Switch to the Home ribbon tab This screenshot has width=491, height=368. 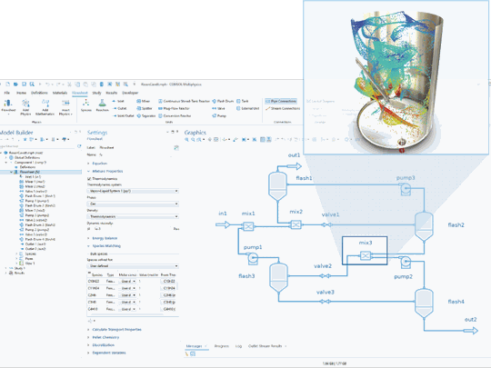(x=21, y=93)
